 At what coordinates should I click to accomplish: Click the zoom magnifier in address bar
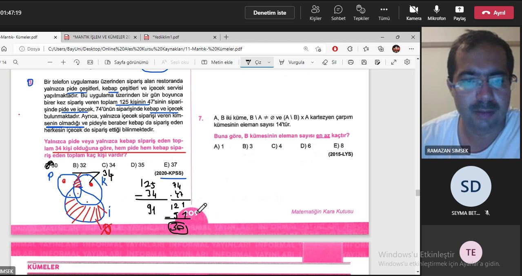(x=306, y=49)
